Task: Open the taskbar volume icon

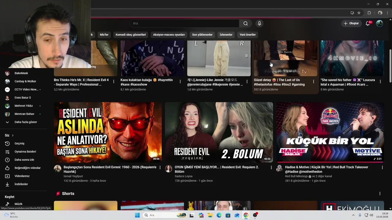Action: click(x=371, y=215)
